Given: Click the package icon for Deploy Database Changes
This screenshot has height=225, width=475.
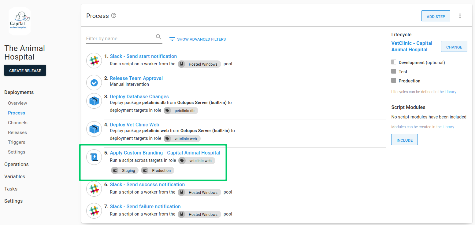Looking at the screenshot, I should (x=94, y=101).
